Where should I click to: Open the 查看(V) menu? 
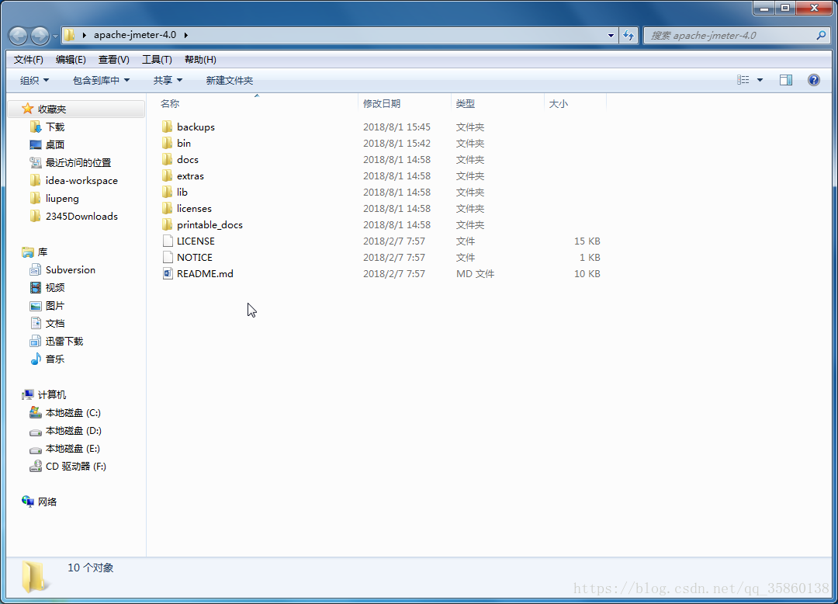[x=114, y=60]
